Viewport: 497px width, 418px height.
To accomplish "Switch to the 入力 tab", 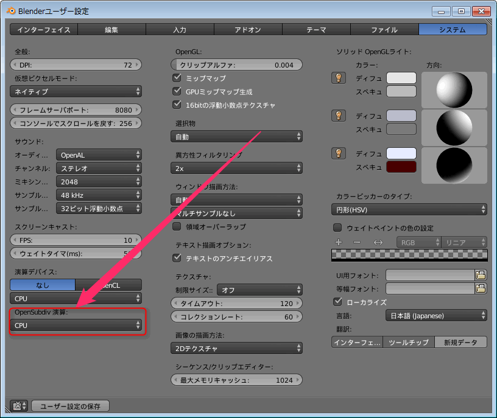I will 180,29.
